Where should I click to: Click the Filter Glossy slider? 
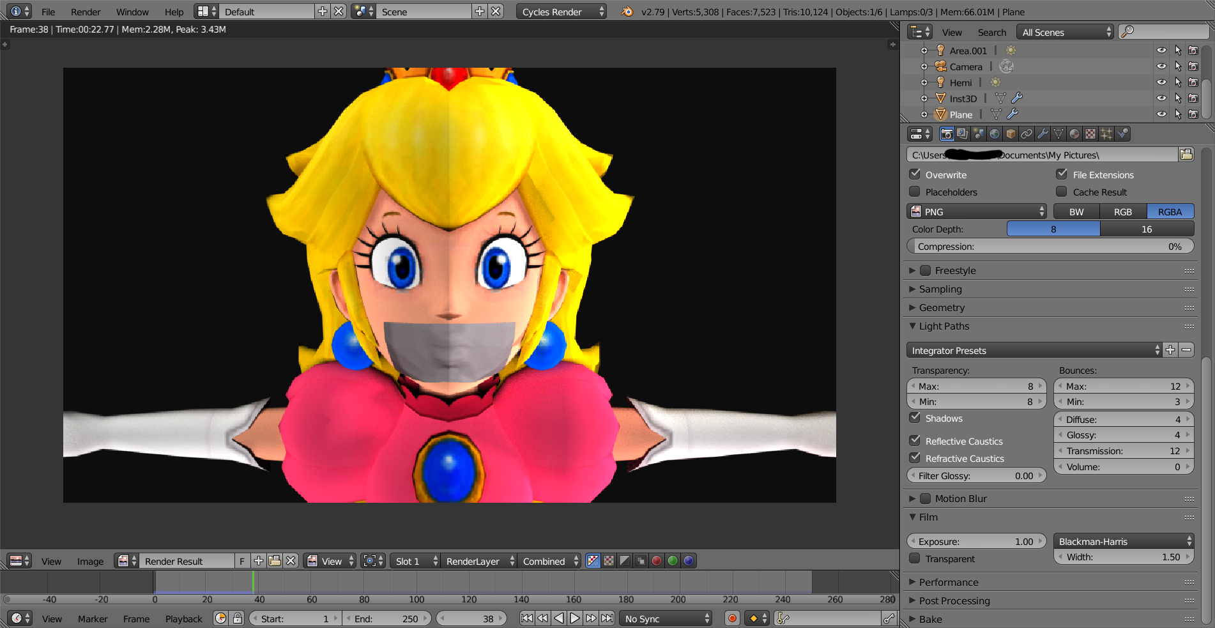point(976,475)
